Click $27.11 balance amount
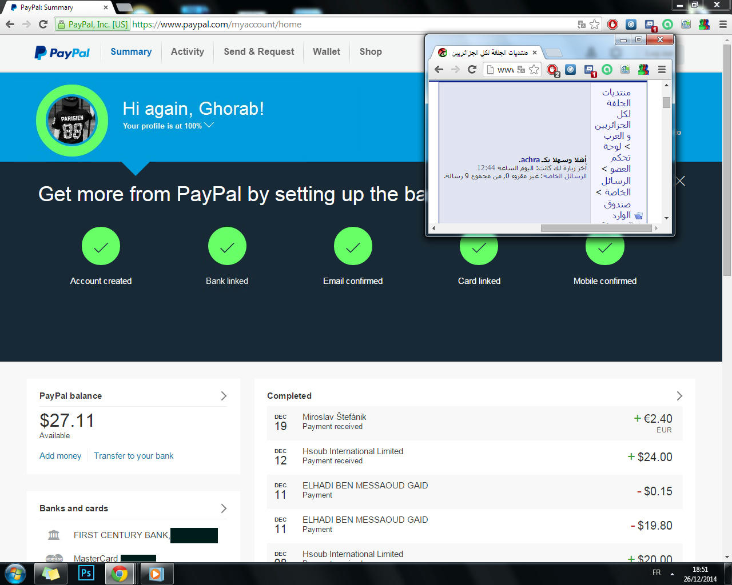The width and height of the screenshot is (732, 585). coord(67,421)
